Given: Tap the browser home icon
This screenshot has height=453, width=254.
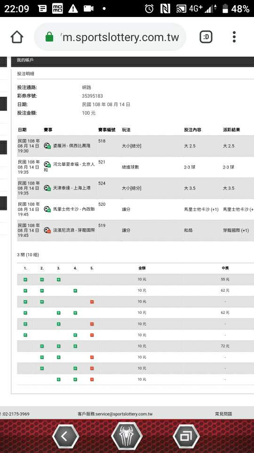Looking at the screenshot, I should click(x=17, y=37).
